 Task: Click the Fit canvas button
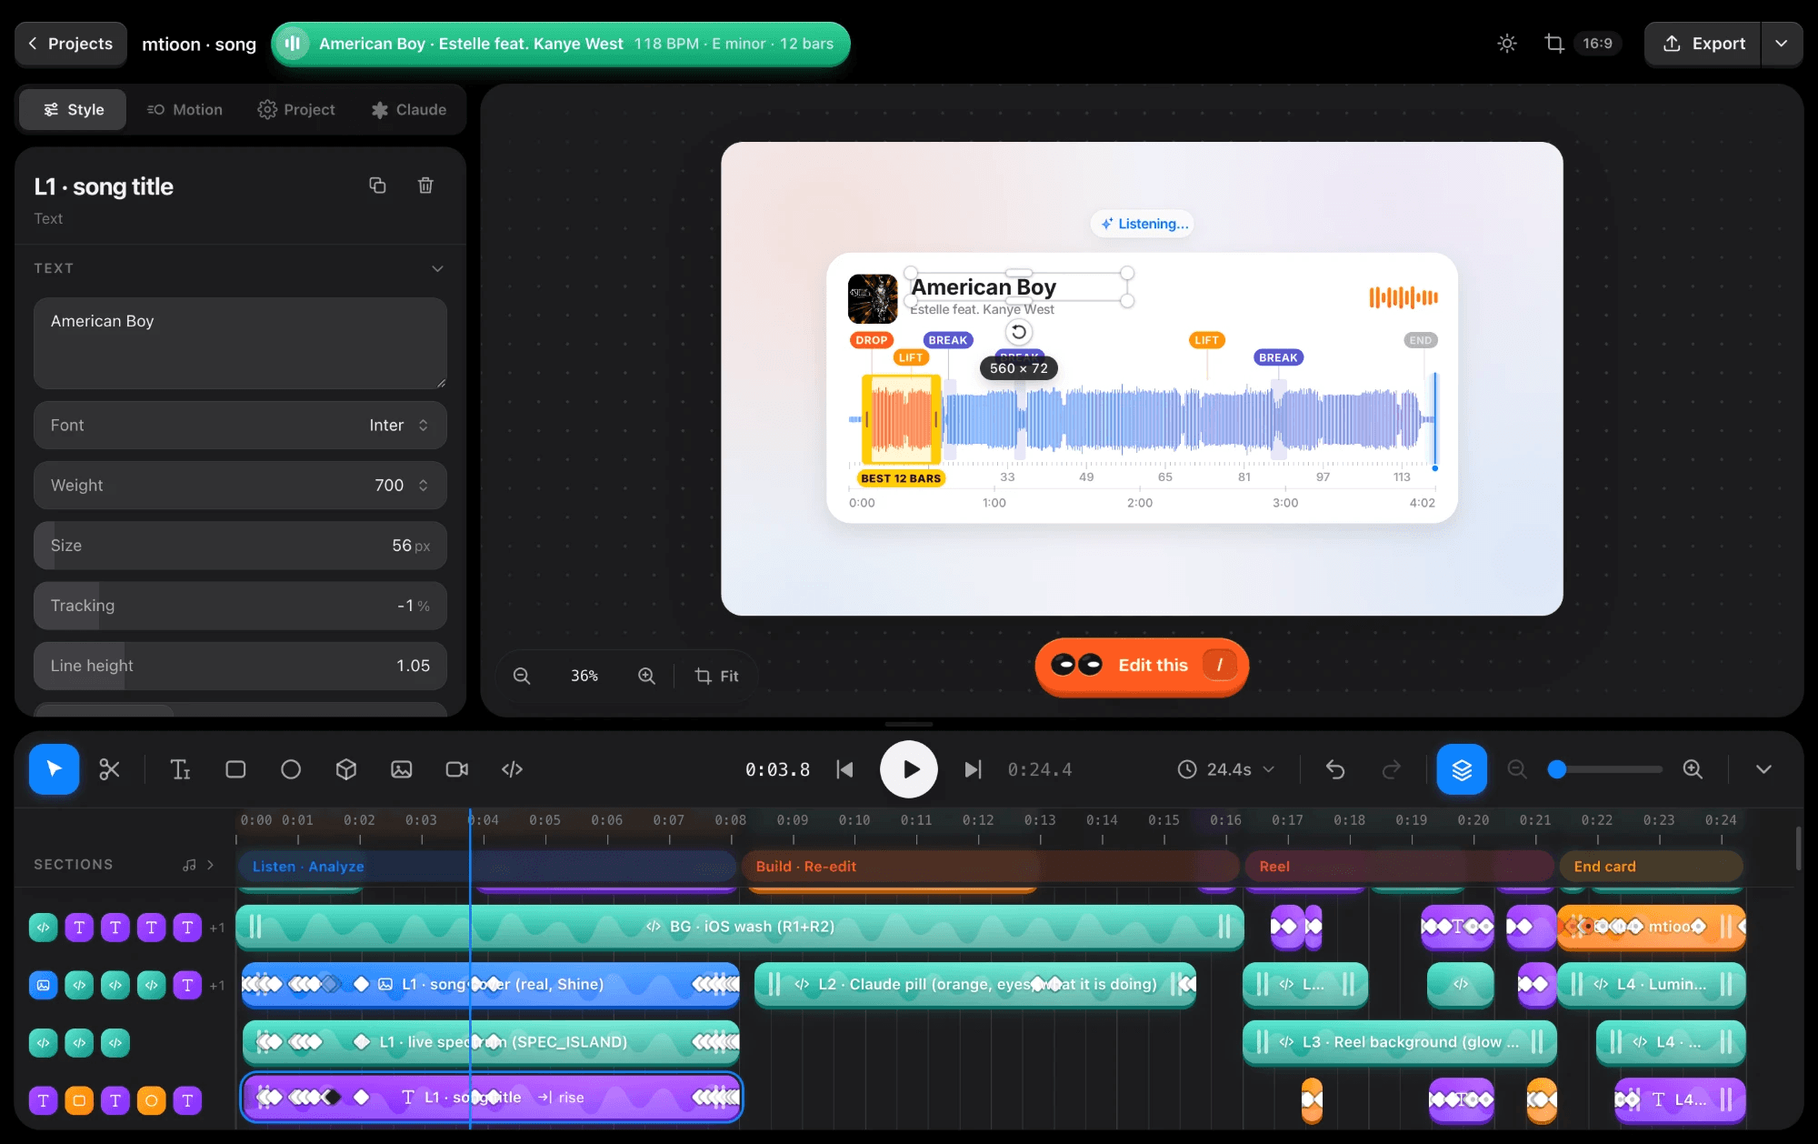pyautogui.click(x=716, y=676)
